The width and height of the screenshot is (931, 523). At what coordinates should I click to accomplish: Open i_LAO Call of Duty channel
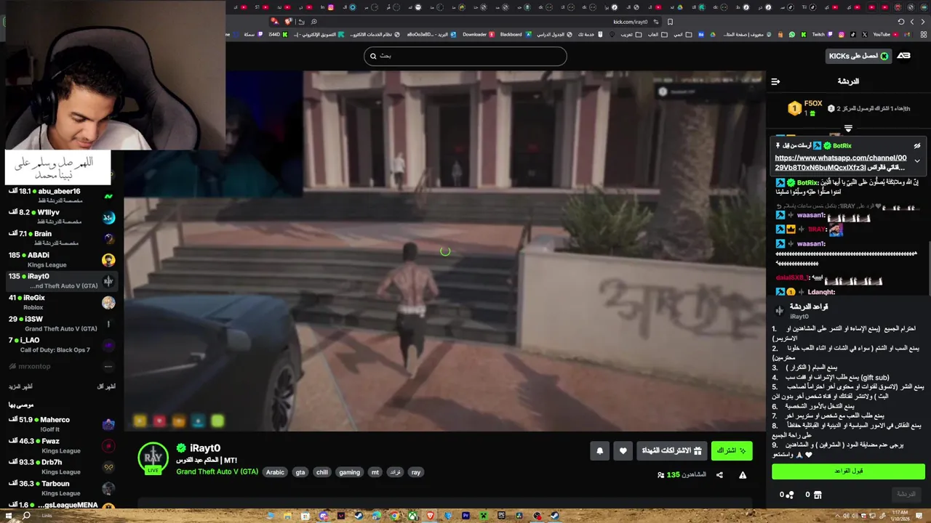pos(62,344)
